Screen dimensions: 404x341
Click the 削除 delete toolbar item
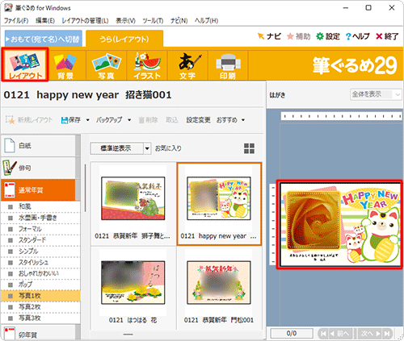[148, 120]
